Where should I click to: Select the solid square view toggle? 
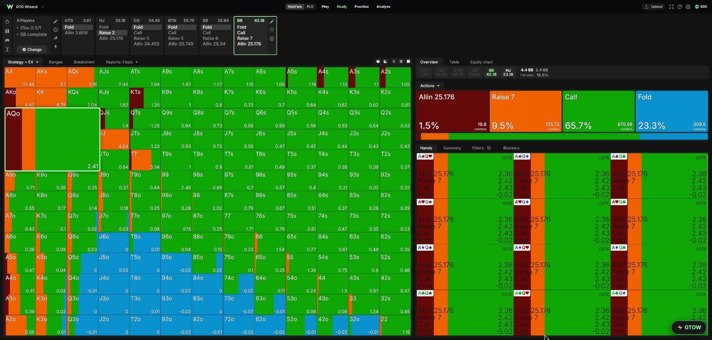(x=408, y=62)
